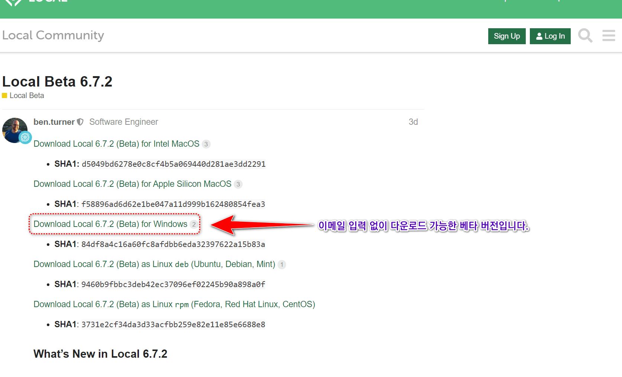This screenshot has width=622, height=377.
Task: Click the Log In button
Action: coord(550,36)
